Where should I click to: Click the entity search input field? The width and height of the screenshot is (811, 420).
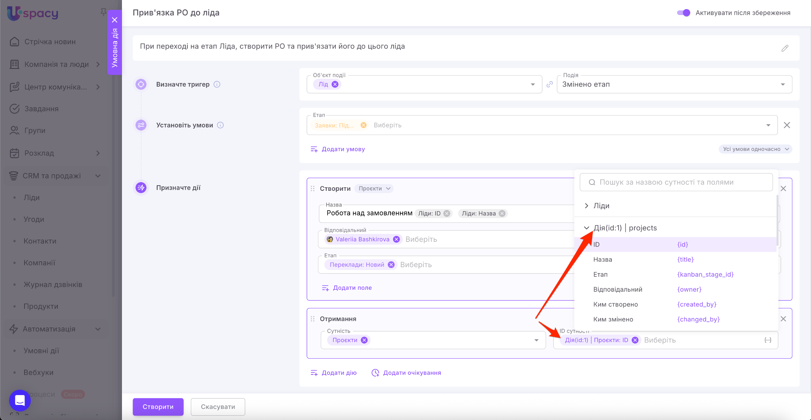click(x=676, y=182)
